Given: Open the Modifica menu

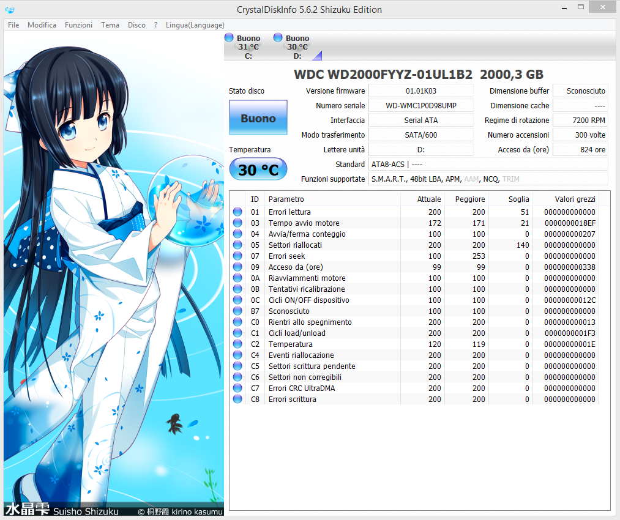Looking at the screenshot, I should coord(42,25).
